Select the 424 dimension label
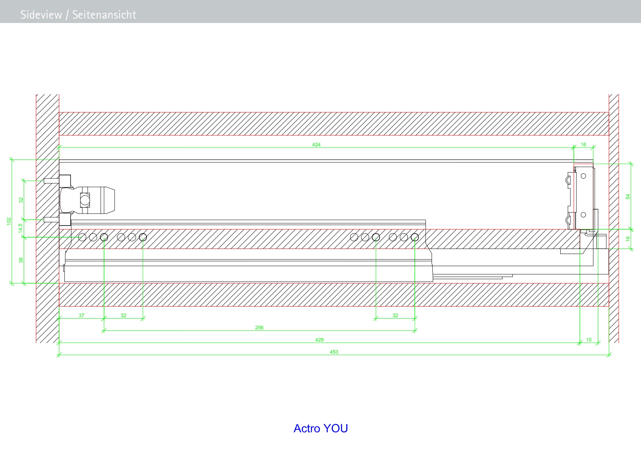 pos(316,145)
